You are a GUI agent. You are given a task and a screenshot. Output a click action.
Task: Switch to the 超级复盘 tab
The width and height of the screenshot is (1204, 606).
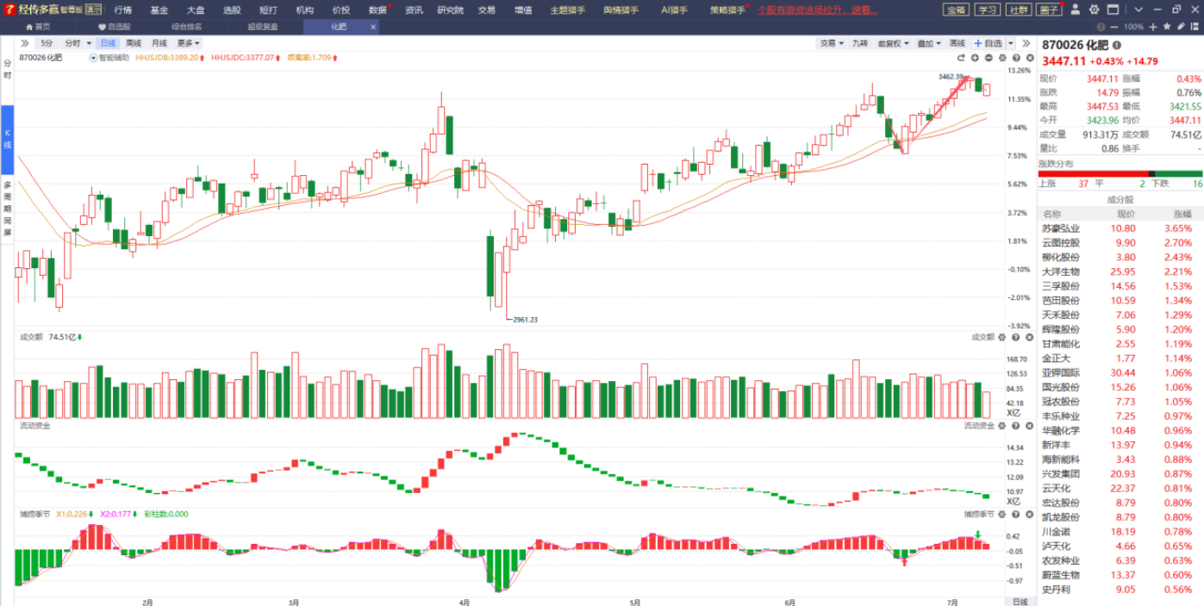tap(262, 27)
